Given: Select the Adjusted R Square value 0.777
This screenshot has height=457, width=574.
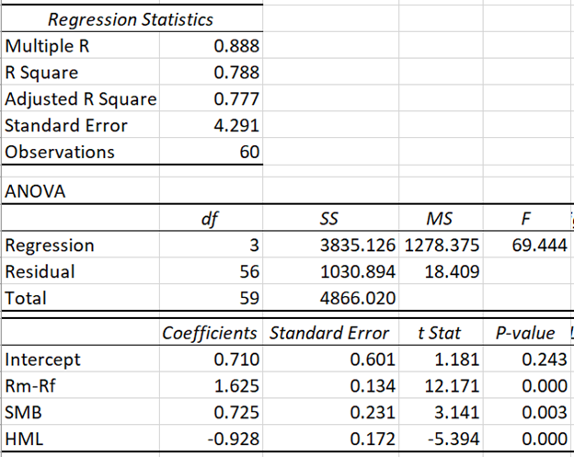Looking at the screenshot, I should coord(236,99).
